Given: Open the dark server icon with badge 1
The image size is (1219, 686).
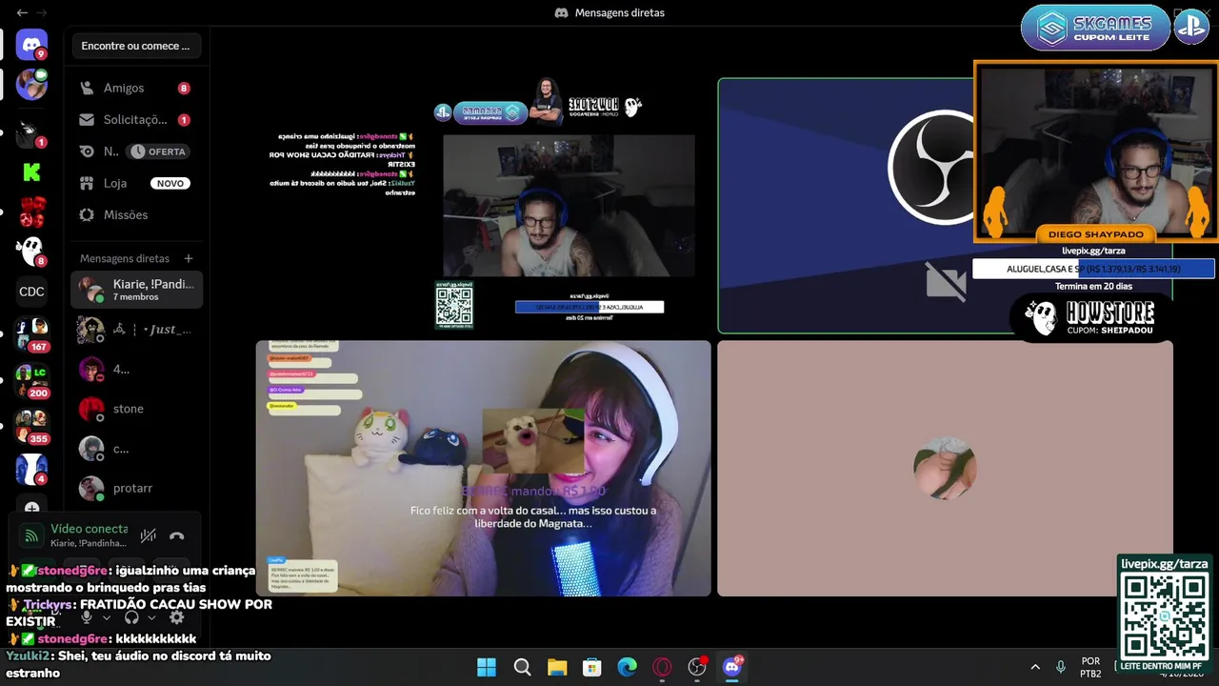Looking at the screenshot, I should (x=31, y=132).
